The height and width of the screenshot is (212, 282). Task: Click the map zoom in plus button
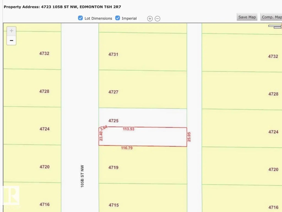[x=11, y=31]
